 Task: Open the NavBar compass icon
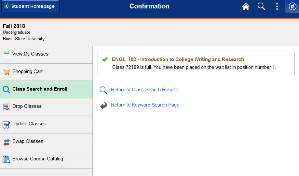292,6
